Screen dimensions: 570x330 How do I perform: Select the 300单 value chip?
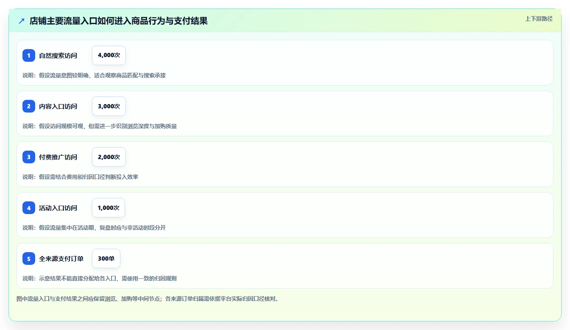[x=106, y=258]
